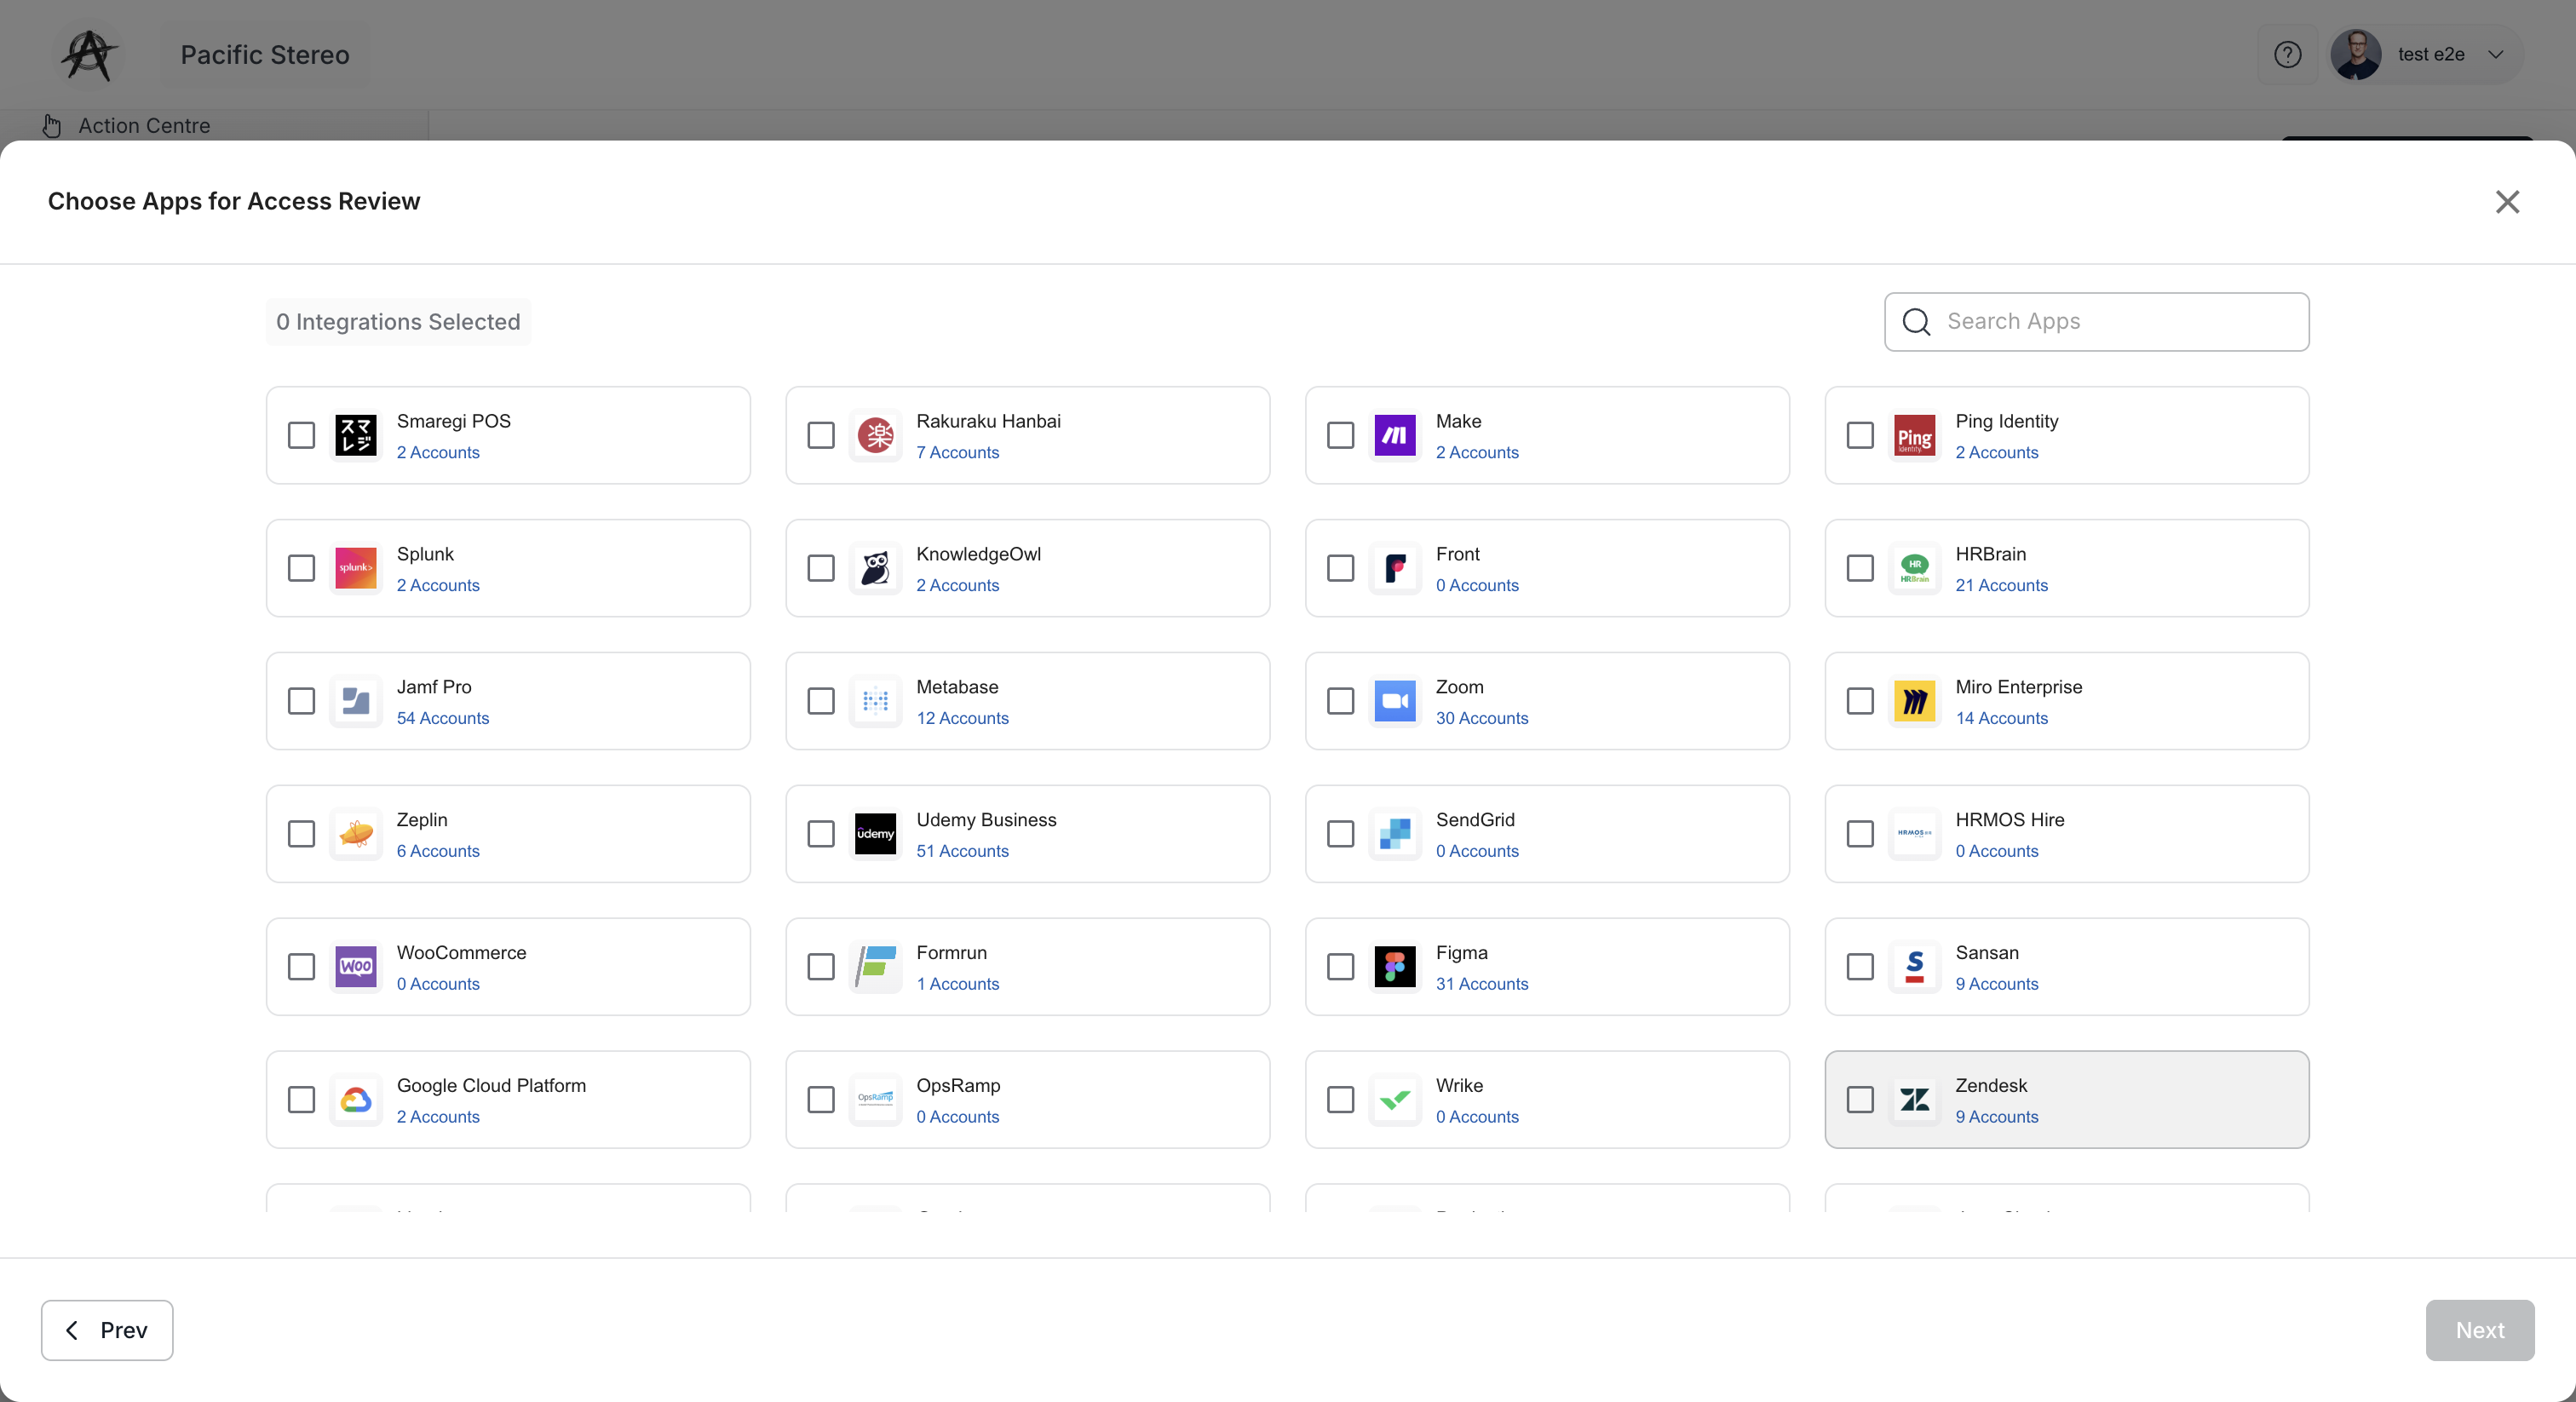
Task: Click the 0 Integrations Selected label
Action: 398,322
